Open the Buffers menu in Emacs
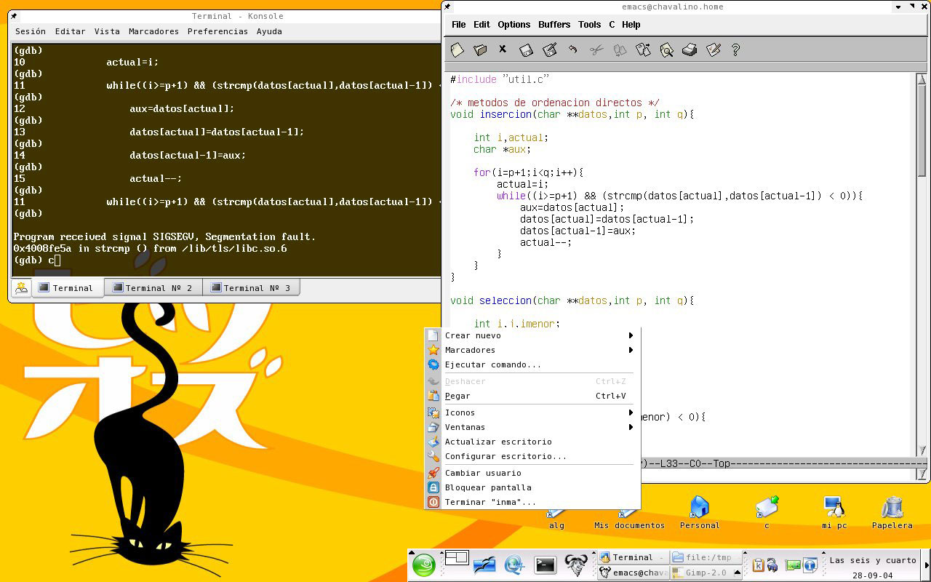 pos(554,25)
